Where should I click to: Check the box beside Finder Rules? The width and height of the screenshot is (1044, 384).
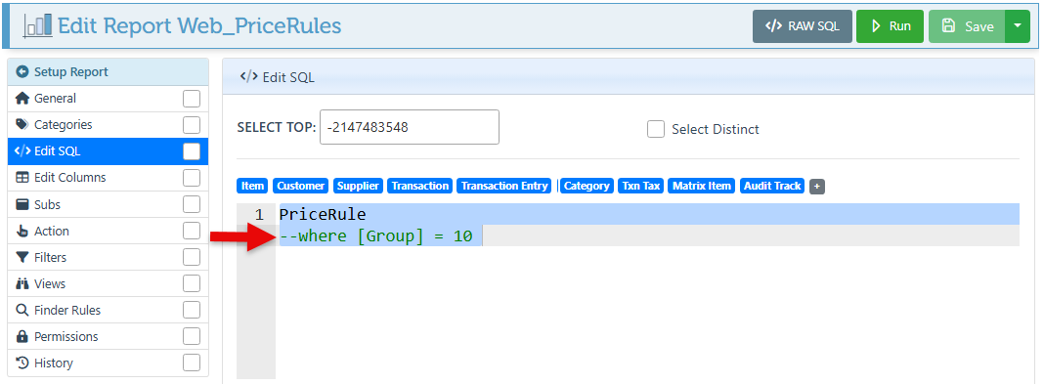[191, 310]
